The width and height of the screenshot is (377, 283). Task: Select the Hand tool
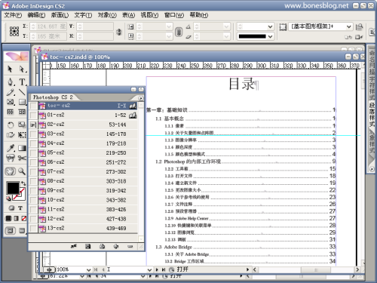(10, 171)
